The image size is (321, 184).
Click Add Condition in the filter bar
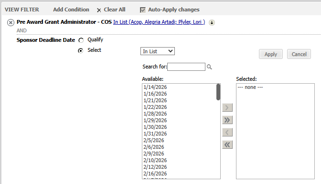(x=71, y=10)
